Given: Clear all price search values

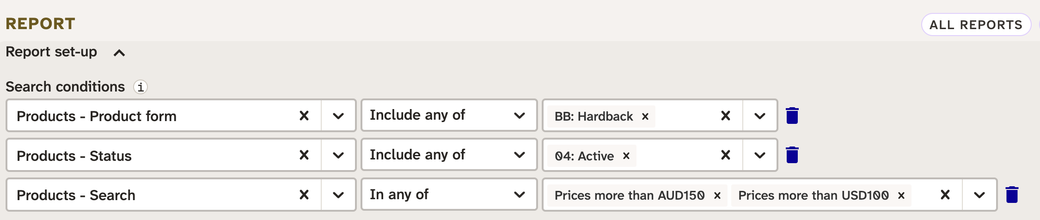Looking at the screenshot, I should coord(945,195).
